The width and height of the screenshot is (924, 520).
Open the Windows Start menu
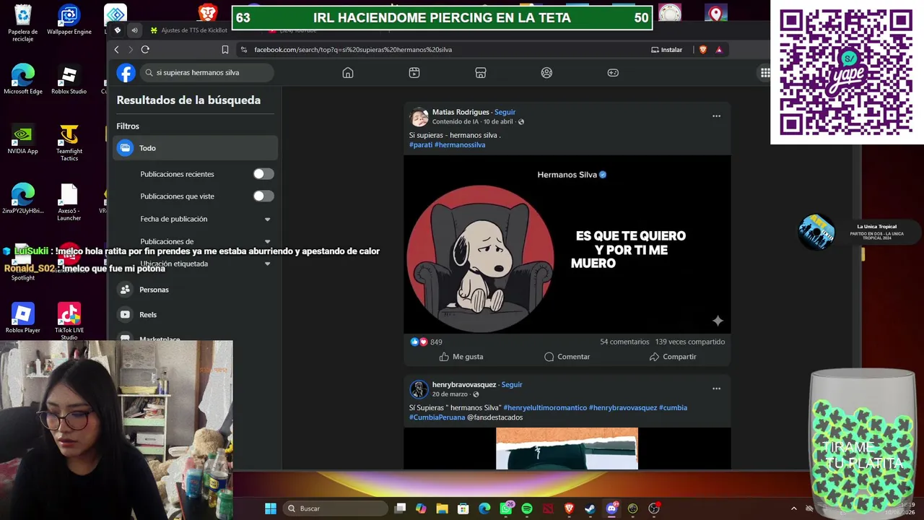click(271, 508)
